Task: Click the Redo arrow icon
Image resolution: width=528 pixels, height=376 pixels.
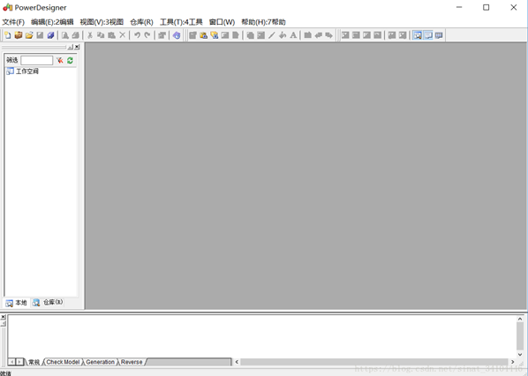Action: (147, 35)
